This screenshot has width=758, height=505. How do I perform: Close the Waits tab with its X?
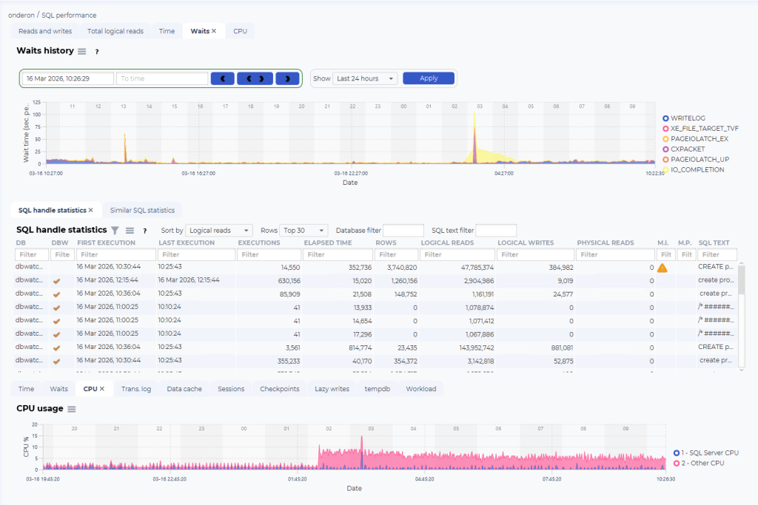click(x=214, y=31)
